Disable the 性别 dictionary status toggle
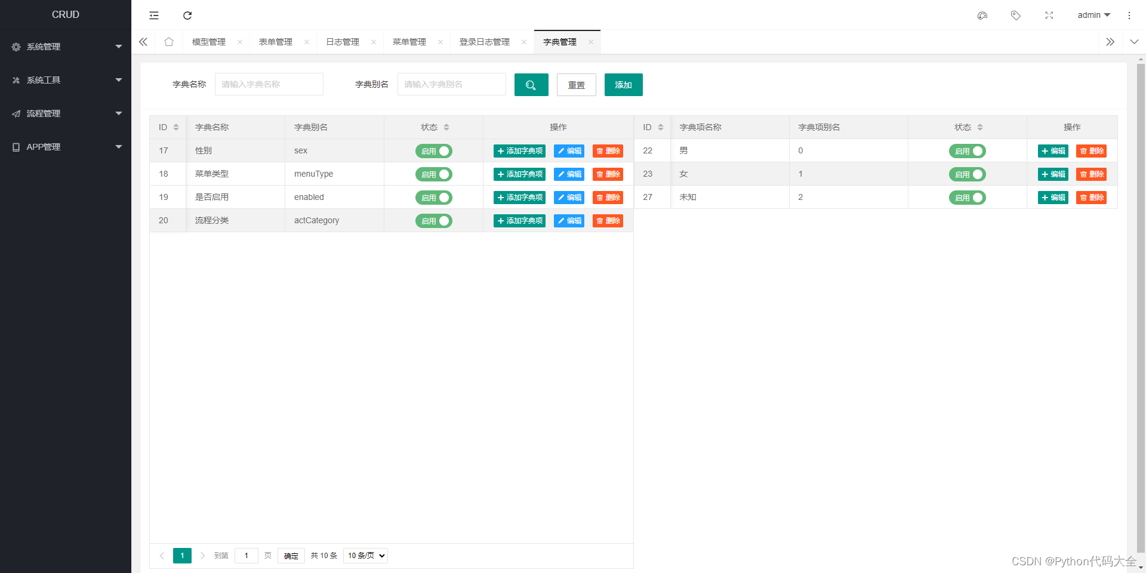This screenshot has width=1146, height=573. point(434,151)
